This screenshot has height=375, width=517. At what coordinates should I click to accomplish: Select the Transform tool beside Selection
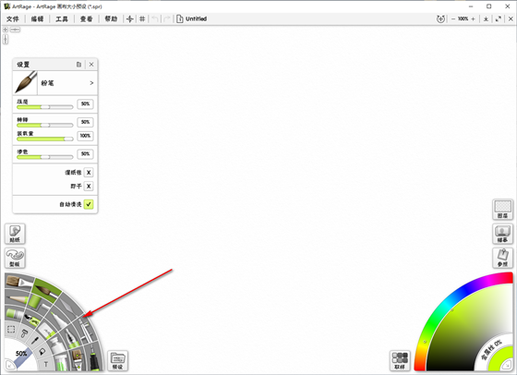coord(24,333)
